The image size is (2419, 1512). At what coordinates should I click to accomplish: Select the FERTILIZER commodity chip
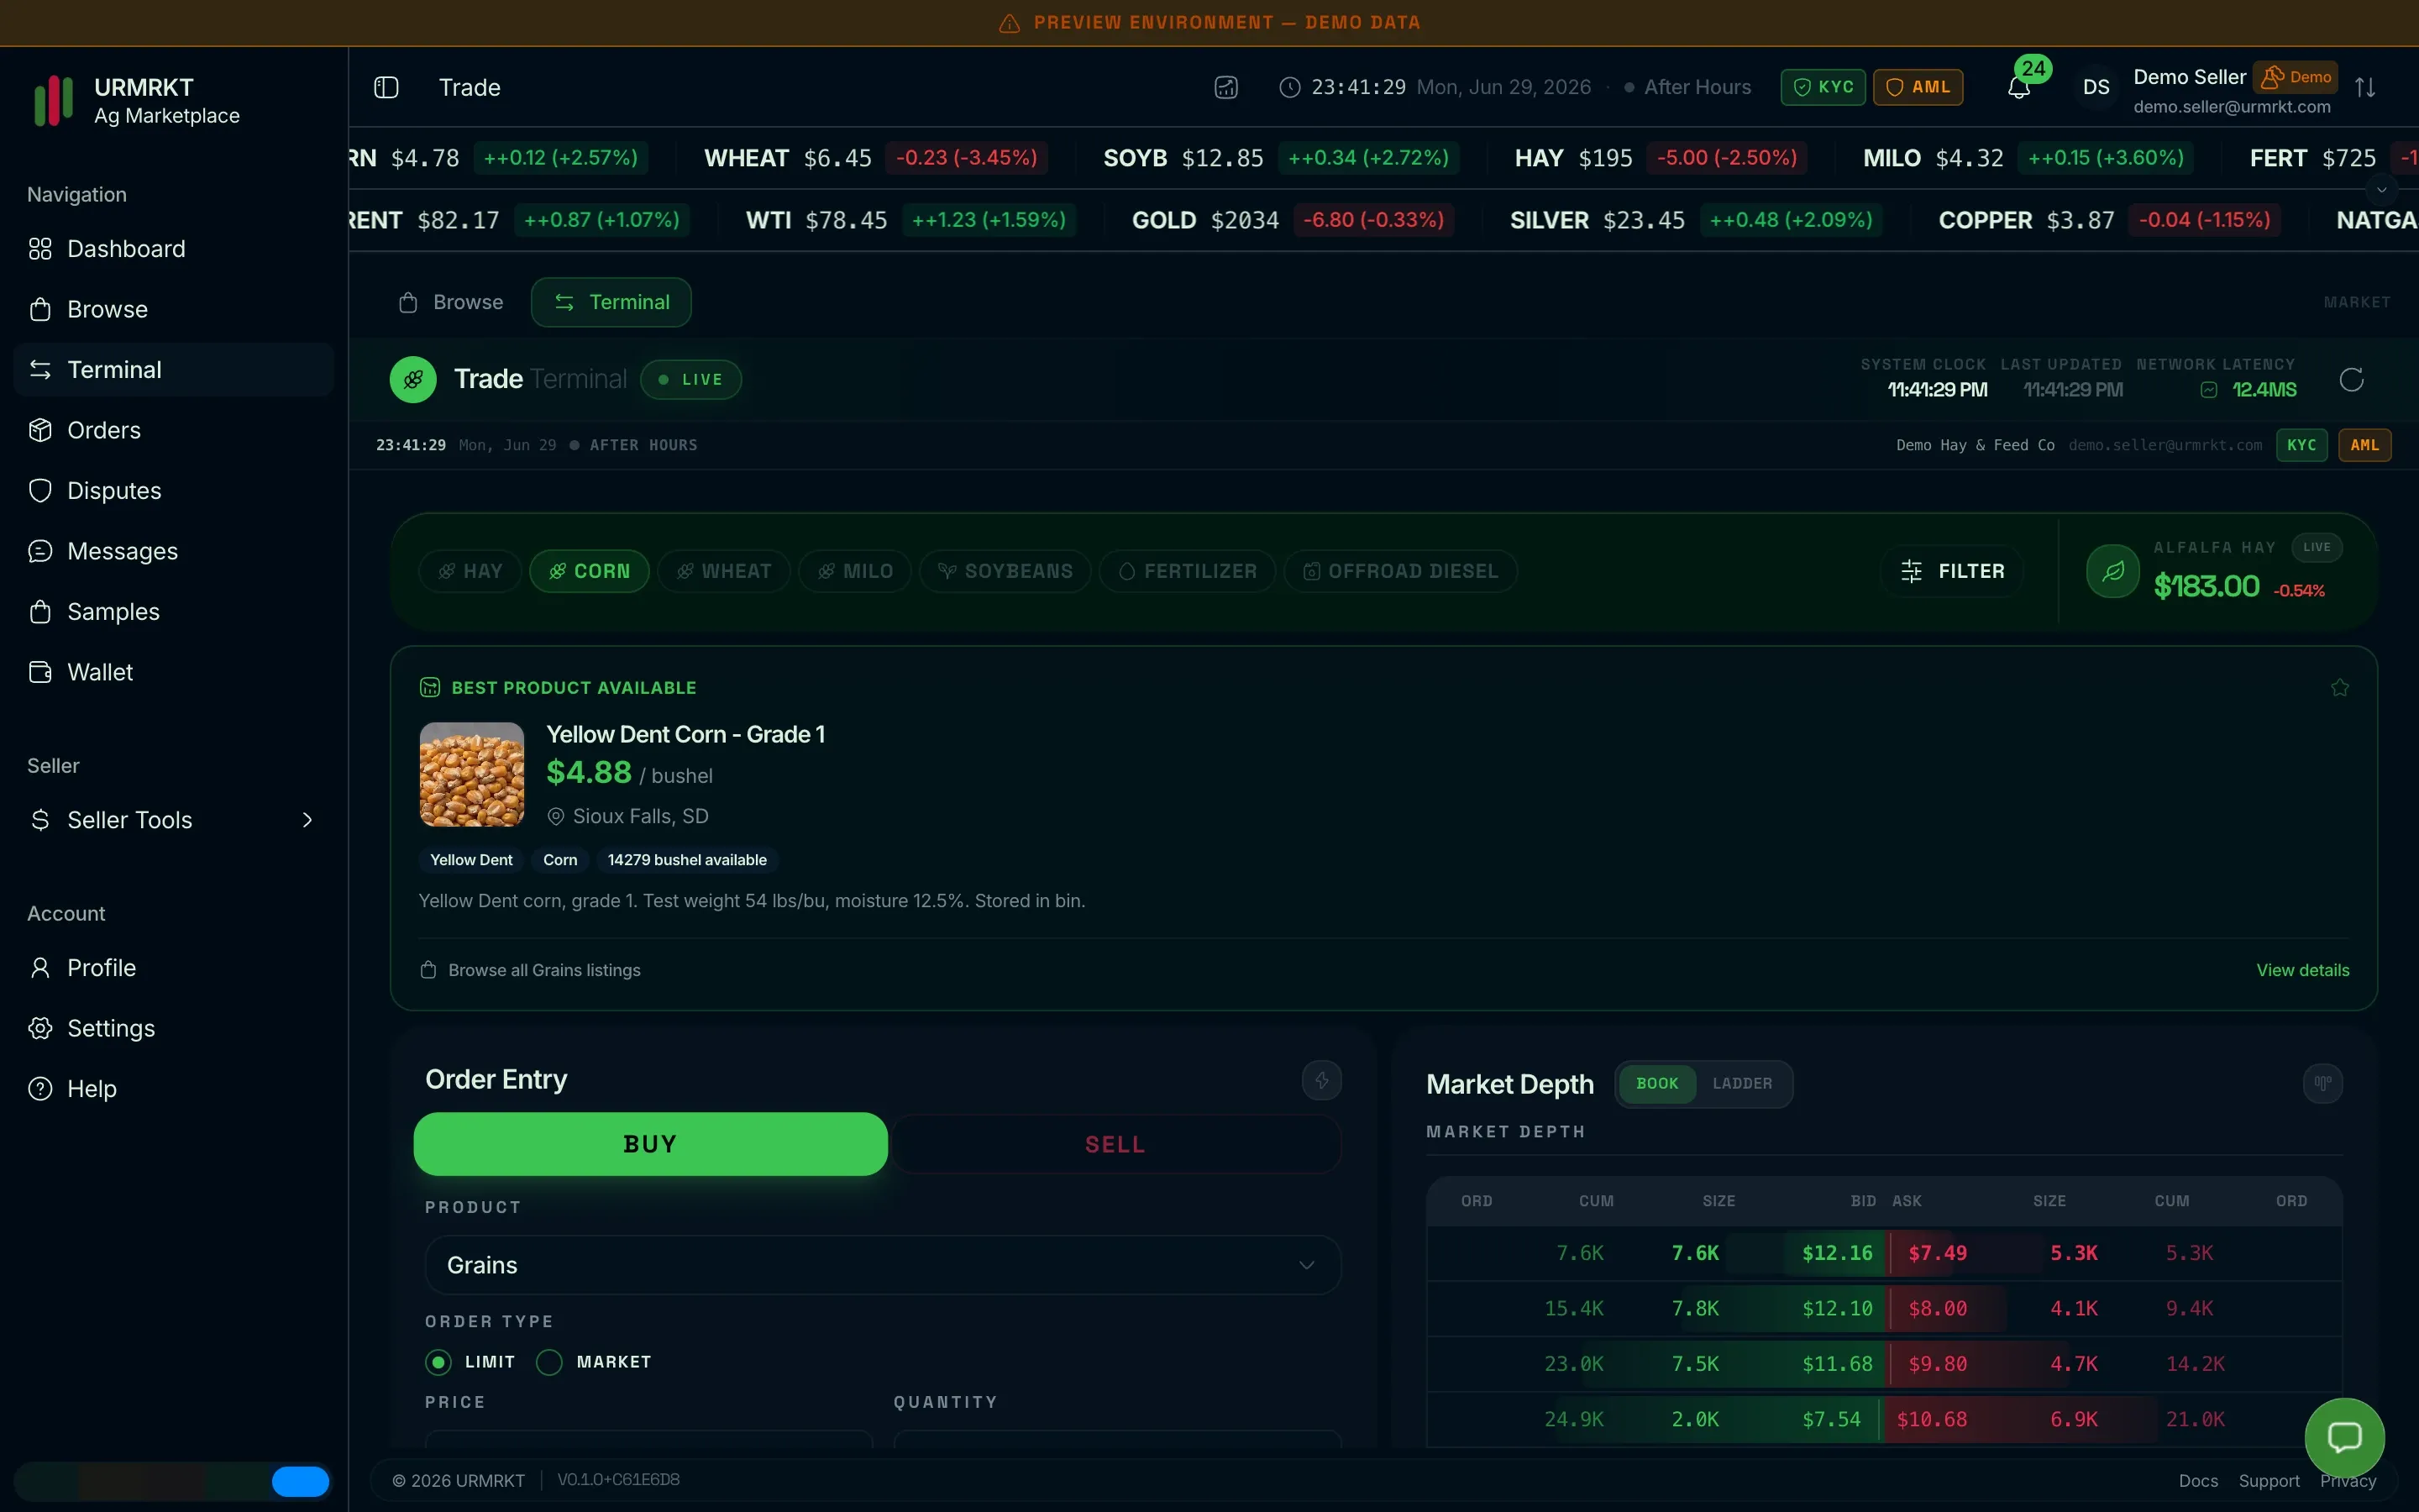tap(1188, 571)
